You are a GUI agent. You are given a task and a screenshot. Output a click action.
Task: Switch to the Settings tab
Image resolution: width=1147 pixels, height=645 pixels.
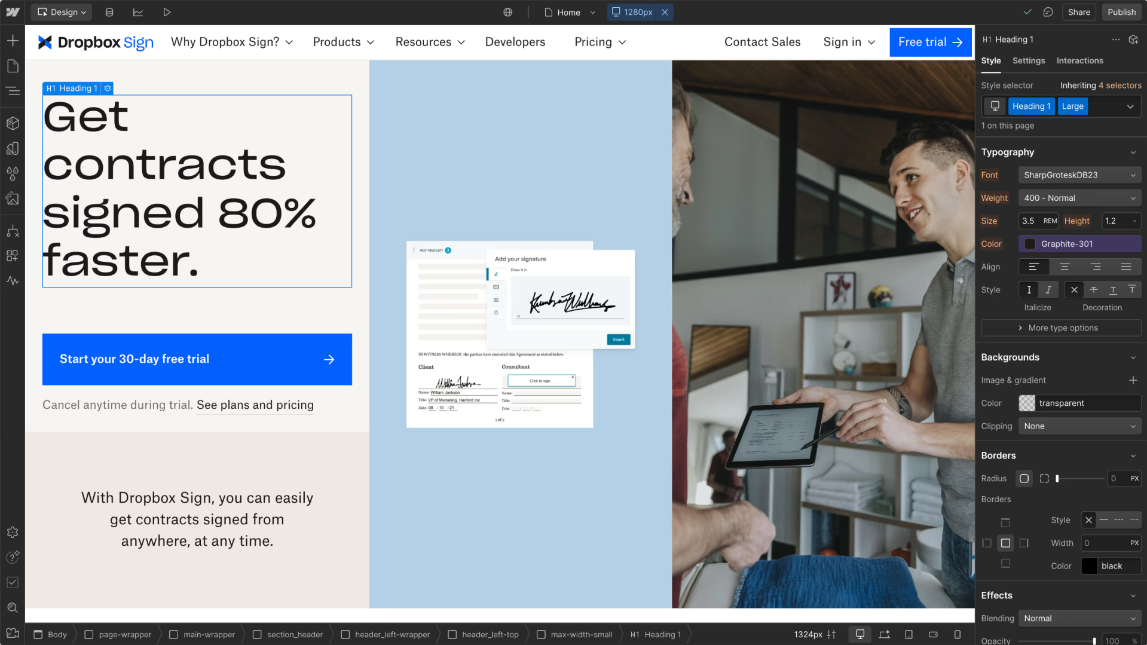pos(1028,60)
